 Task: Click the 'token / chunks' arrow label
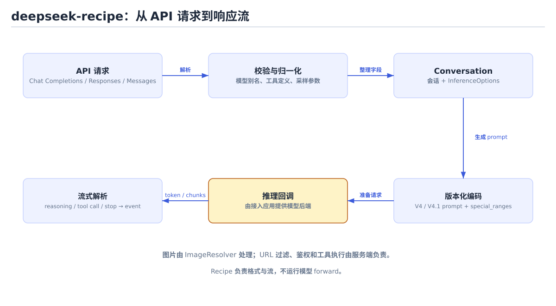185,195
